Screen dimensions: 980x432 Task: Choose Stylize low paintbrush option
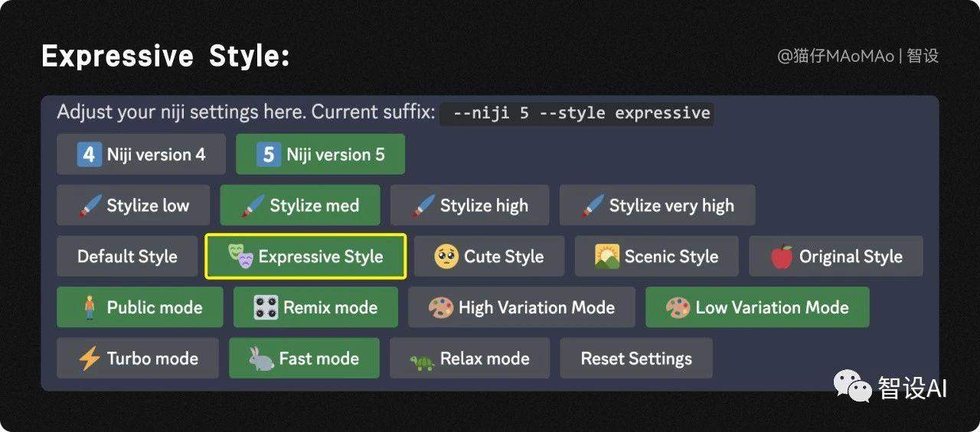tap(133, 205)
